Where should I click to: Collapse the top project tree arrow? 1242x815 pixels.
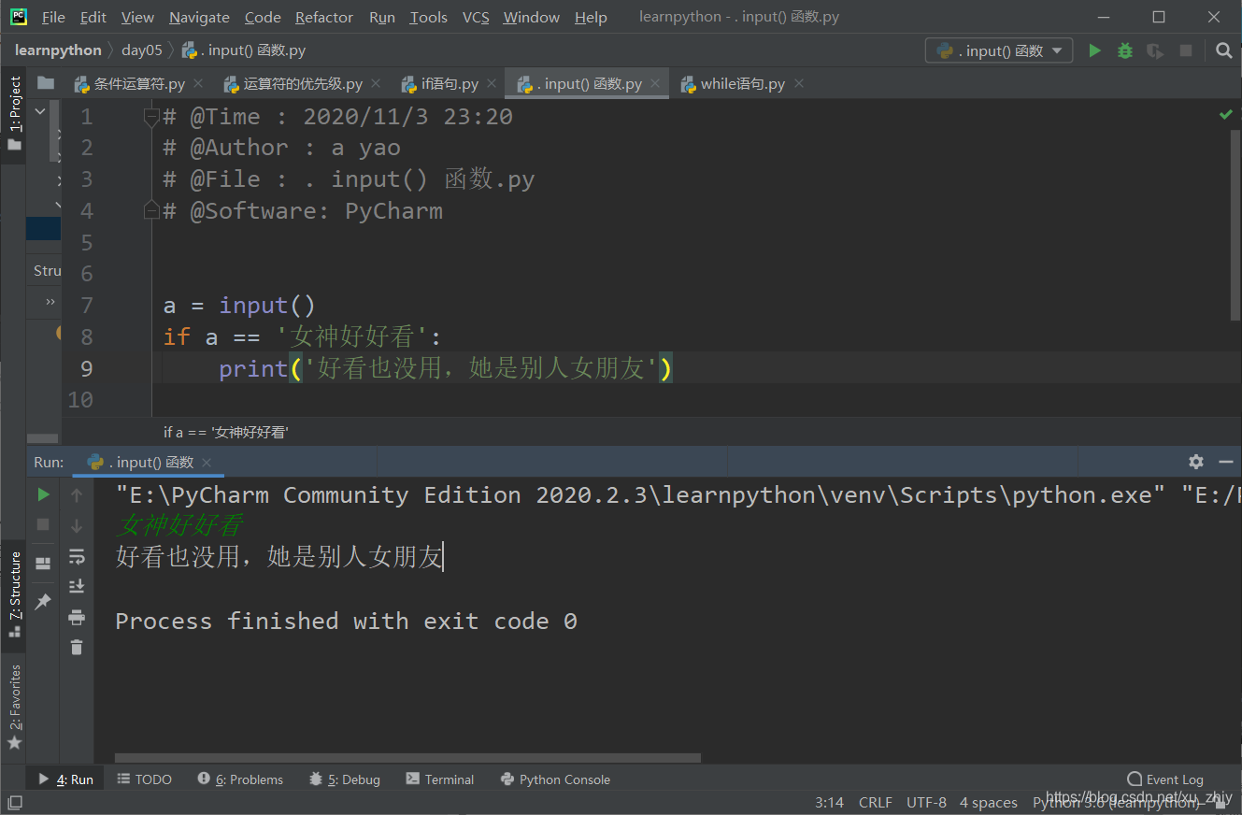[40, 111]
